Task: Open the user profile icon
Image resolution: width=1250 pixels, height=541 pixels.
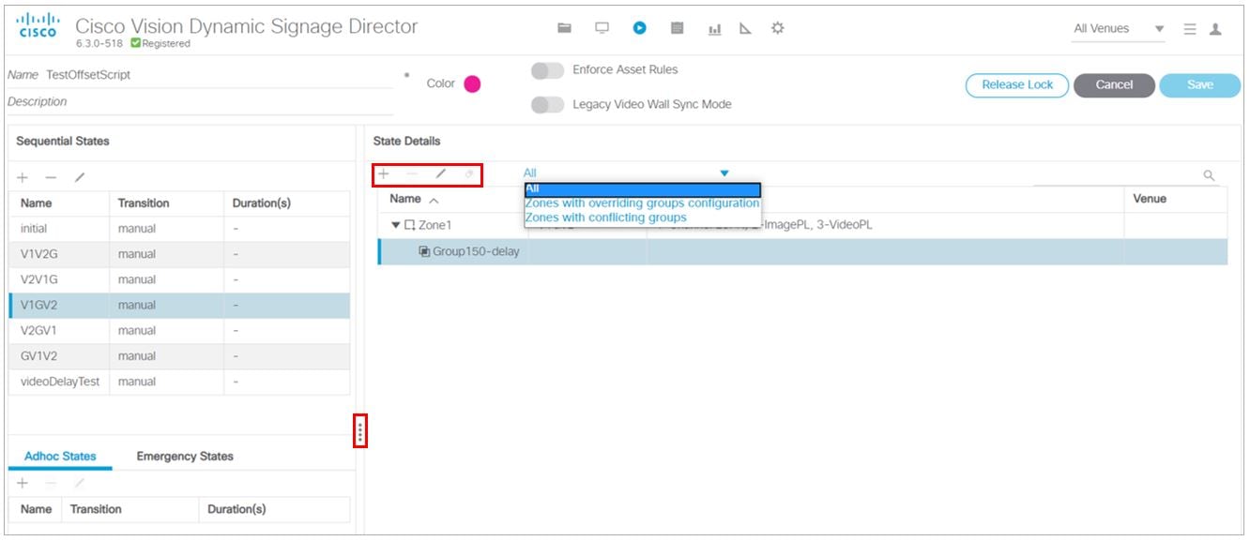Action: [x=1215, y=29]
